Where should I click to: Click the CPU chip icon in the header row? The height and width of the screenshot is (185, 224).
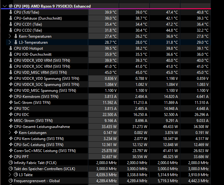pyautogui.click(x=11, y=6)
